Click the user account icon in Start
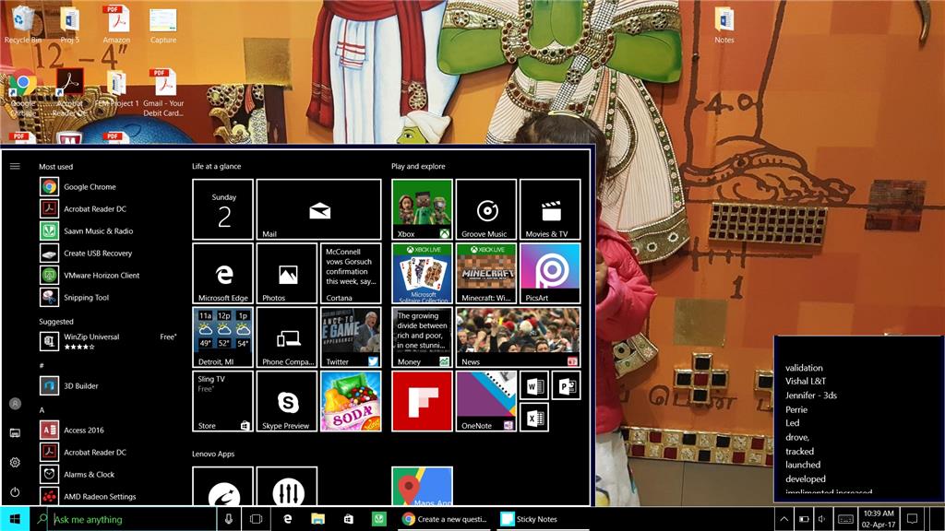 coord(15,404)
